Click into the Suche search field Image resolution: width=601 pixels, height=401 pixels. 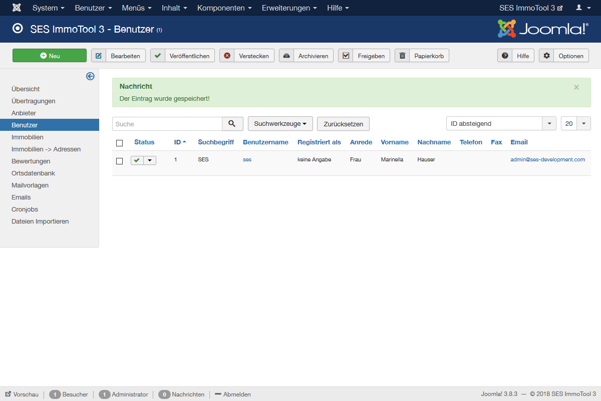pyautogui.click(x=167, y=124)
